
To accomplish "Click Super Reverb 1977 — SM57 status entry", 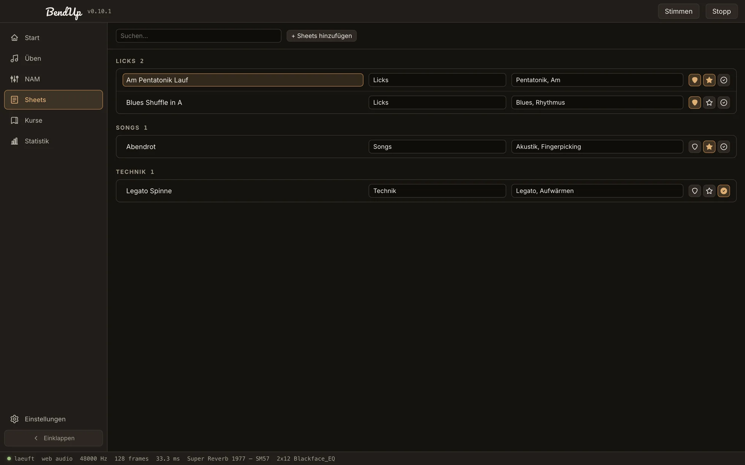I will pyautogui.click(x=228, y=459).
